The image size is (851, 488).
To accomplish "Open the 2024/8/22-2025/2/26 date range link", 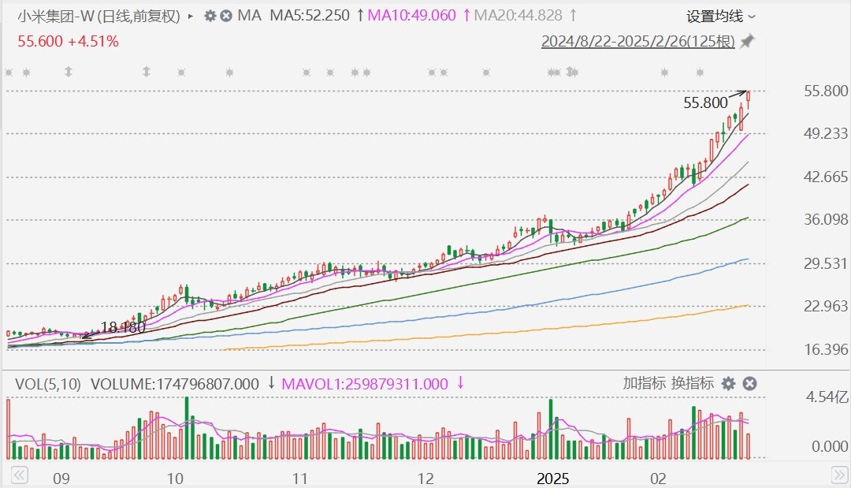I will (637, 41).
